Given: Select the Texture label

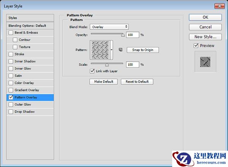Looking at the screenshot, I should (x=25, y=47).
